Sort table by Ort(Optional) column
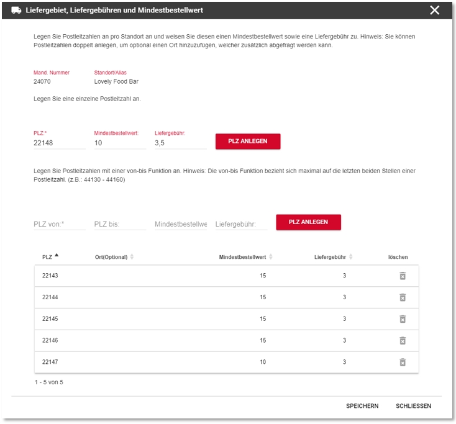The height and width of the screenshot is (424, 456). pos(132,257)
